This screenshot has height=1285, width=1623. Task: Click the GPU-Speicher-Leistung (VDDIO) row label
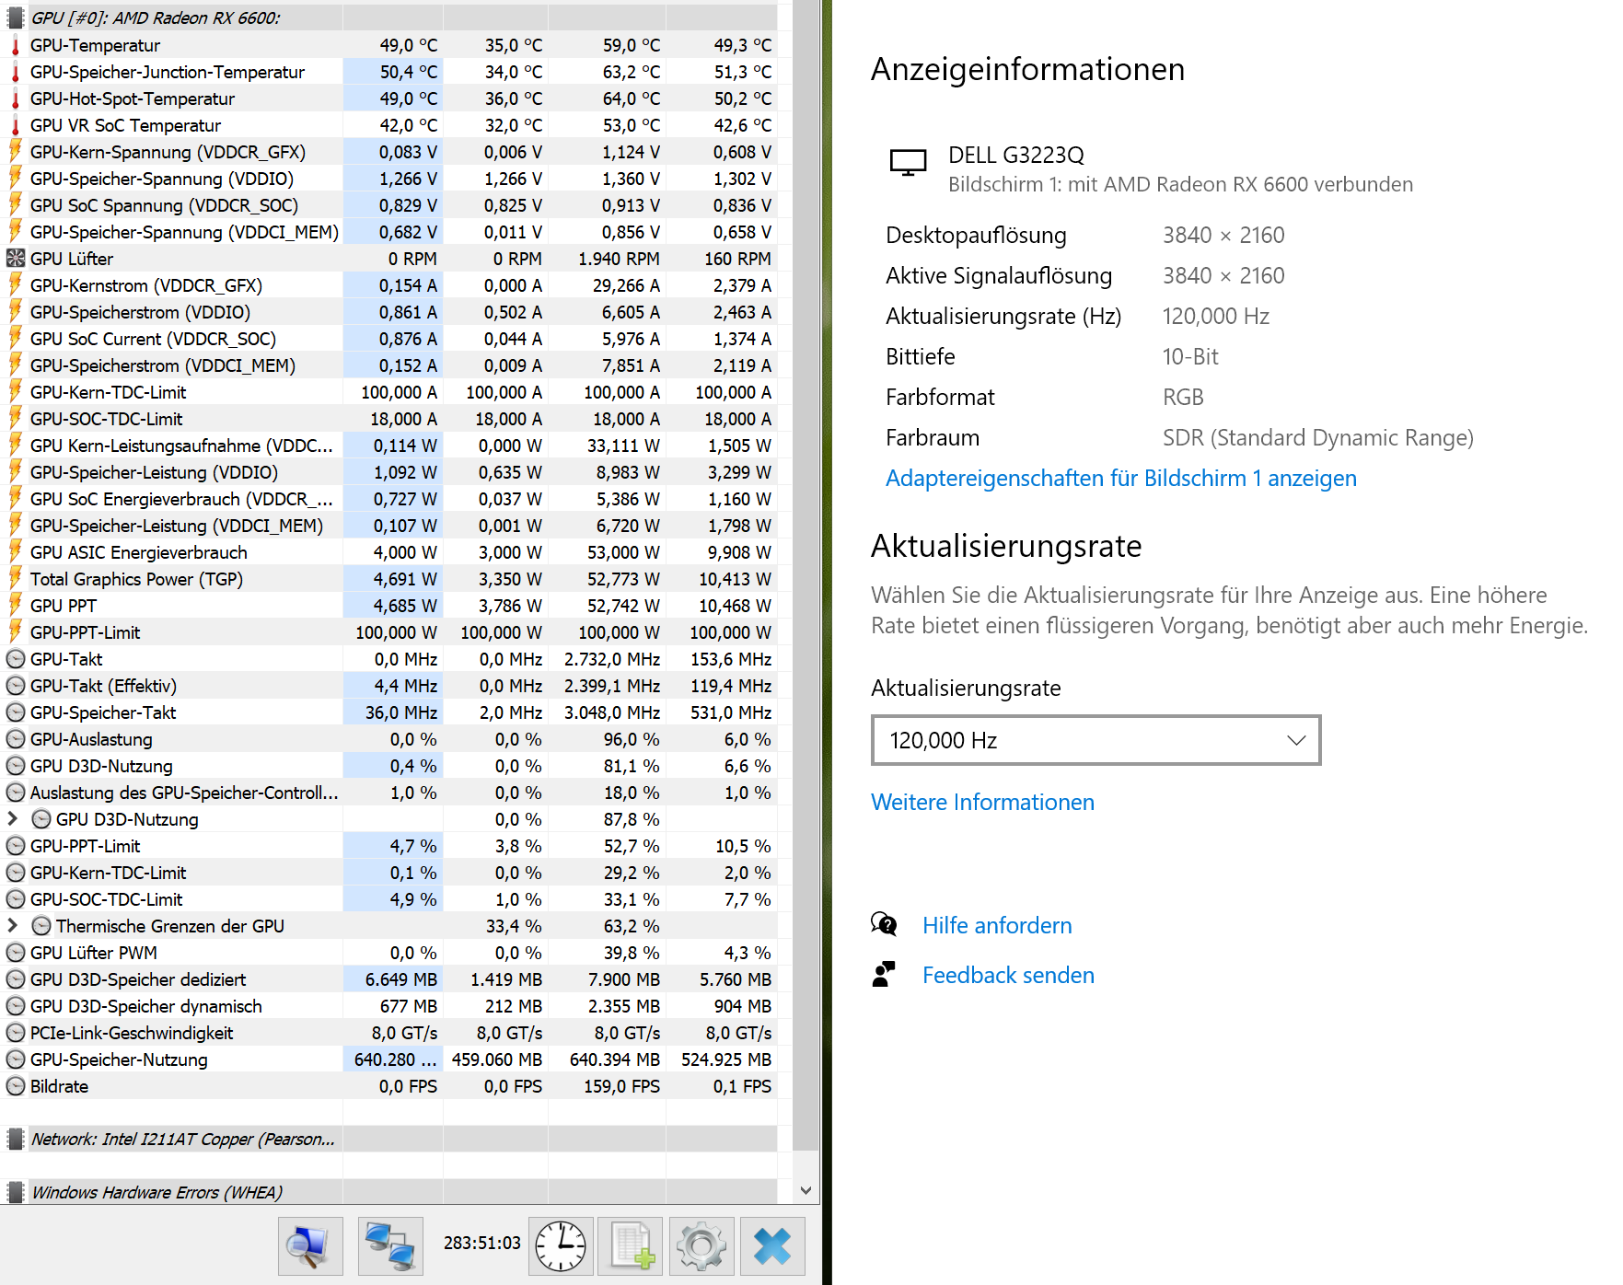pos(154,472)
